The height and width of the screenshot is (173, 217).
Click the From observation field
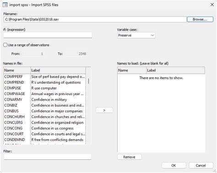click(33, 54)
